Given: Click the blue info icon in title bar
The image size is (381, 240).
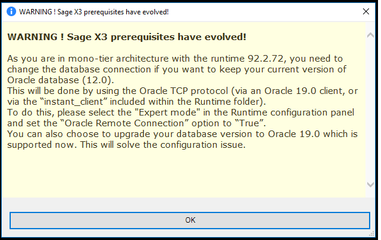Looking at the screenshot, I should pos(10,11).
